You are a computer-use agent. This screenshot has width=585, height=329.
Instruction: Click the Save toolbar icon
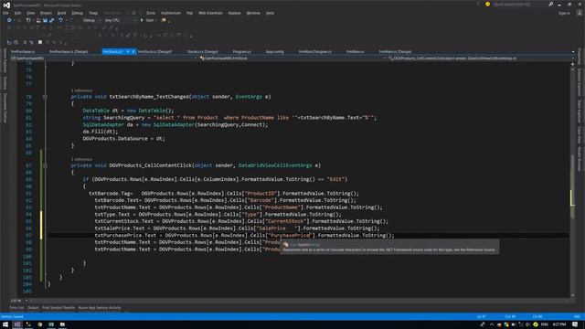coord(45,20)
